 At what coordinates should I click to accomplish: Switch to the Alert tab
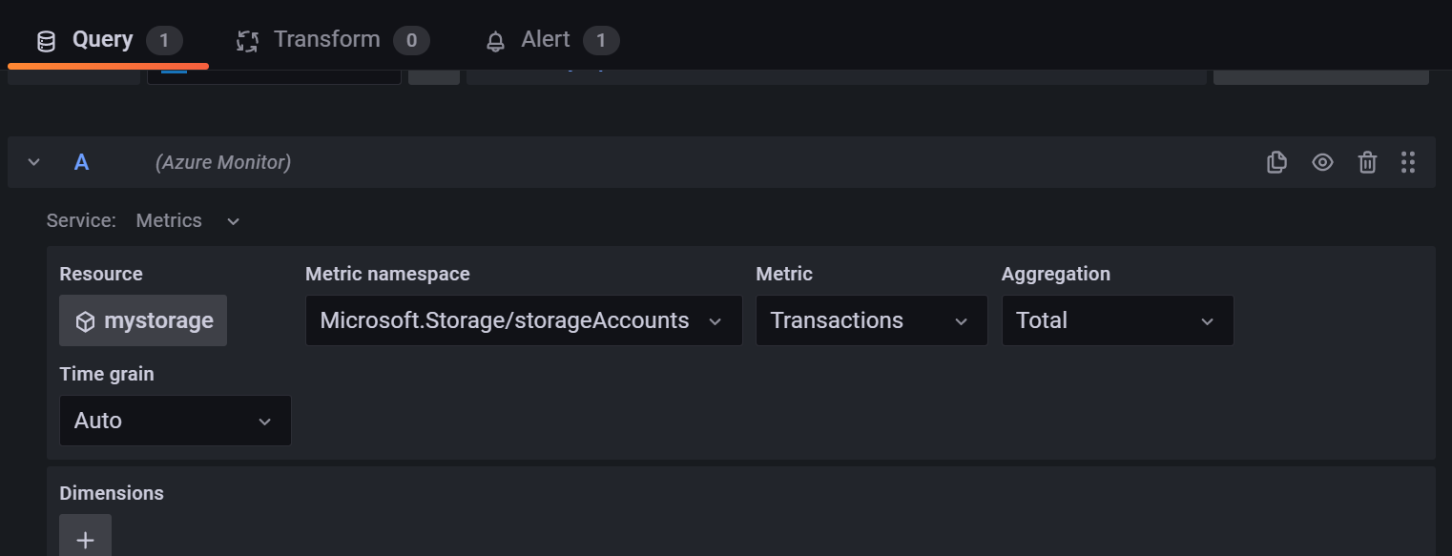pyautogui.click(x=545, y=39)
